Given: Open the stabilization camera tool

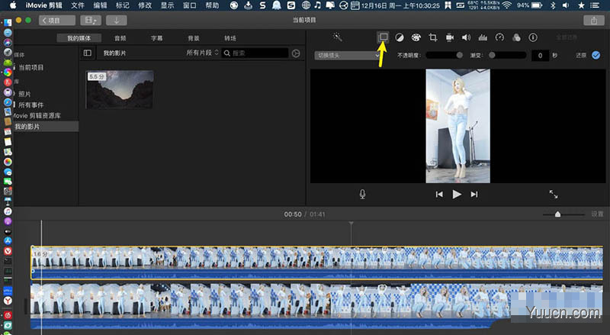Looking at the screenshot, I should 449,37.
